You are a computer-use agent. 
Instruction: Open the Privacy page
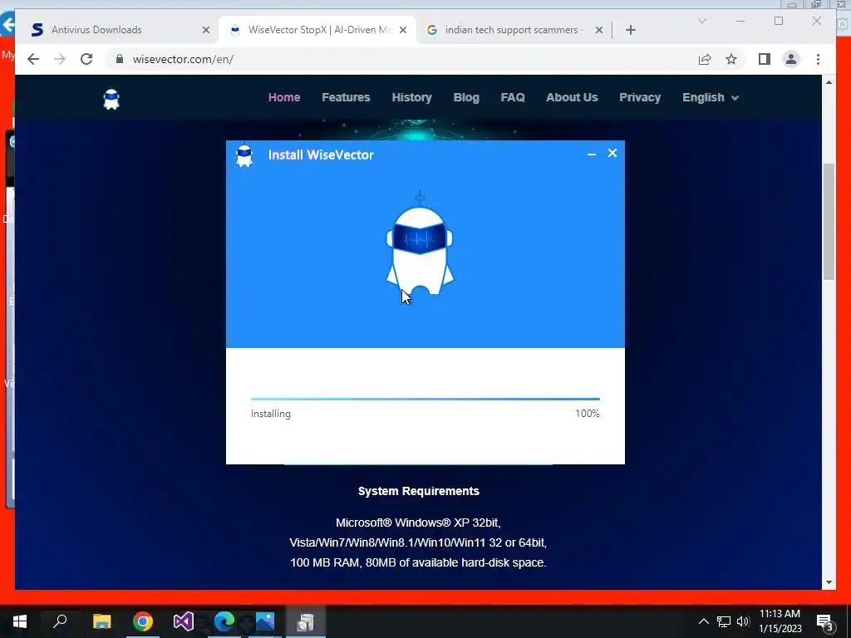point(640,98)
